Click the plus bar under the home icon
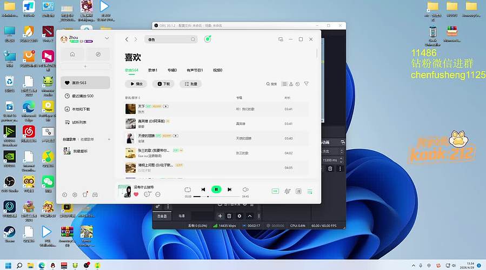 85,66
